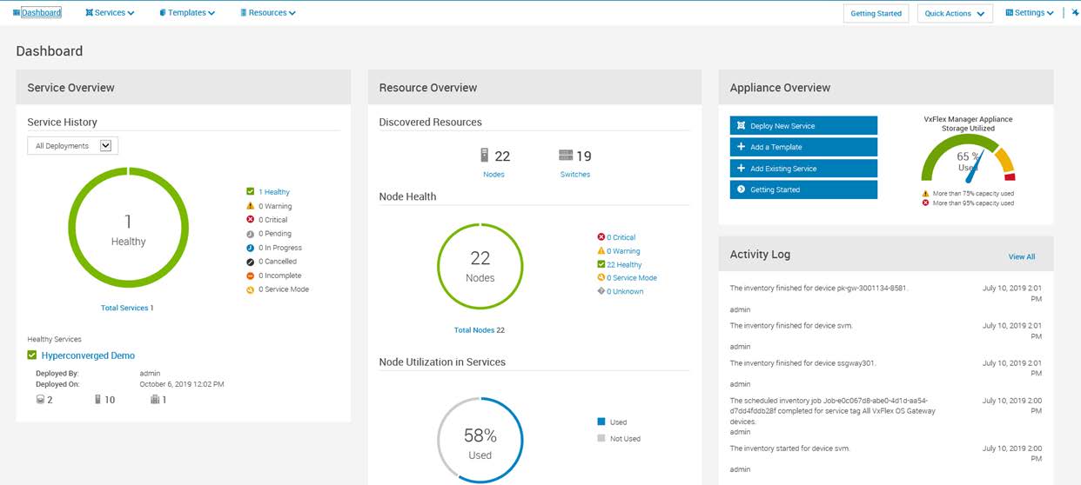This screenshot has height=485, width=1081.
Task: Click the green check beside Hyperconverged Demo
Action: 32,355
